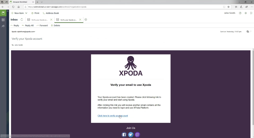Add notes with pen icon
Image resolution: width=254 pixels, height=138 pixels.
pyautogui.click(x=241, y=7)
